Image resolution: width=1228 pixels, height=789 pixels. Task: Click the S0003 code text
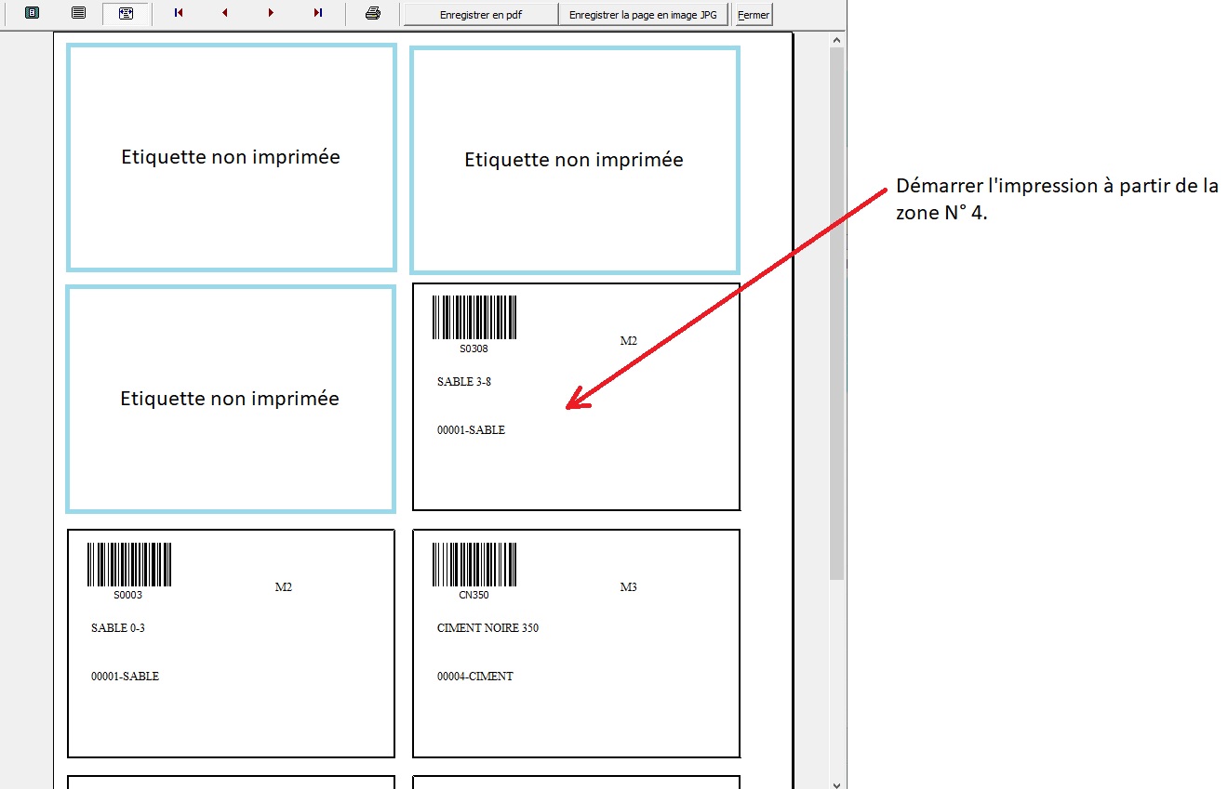click(128, 596)
